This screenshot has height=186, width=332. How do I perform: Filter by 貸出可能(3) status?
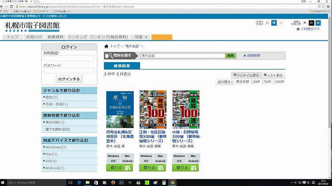[69, 122]
